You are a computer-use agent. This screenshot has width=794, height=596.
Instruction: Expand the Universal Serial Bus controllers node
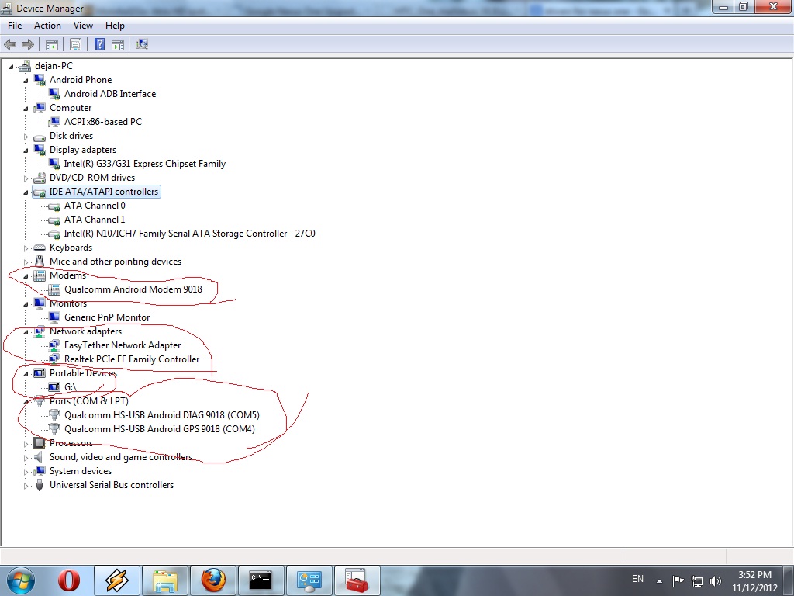pos(26,486)
